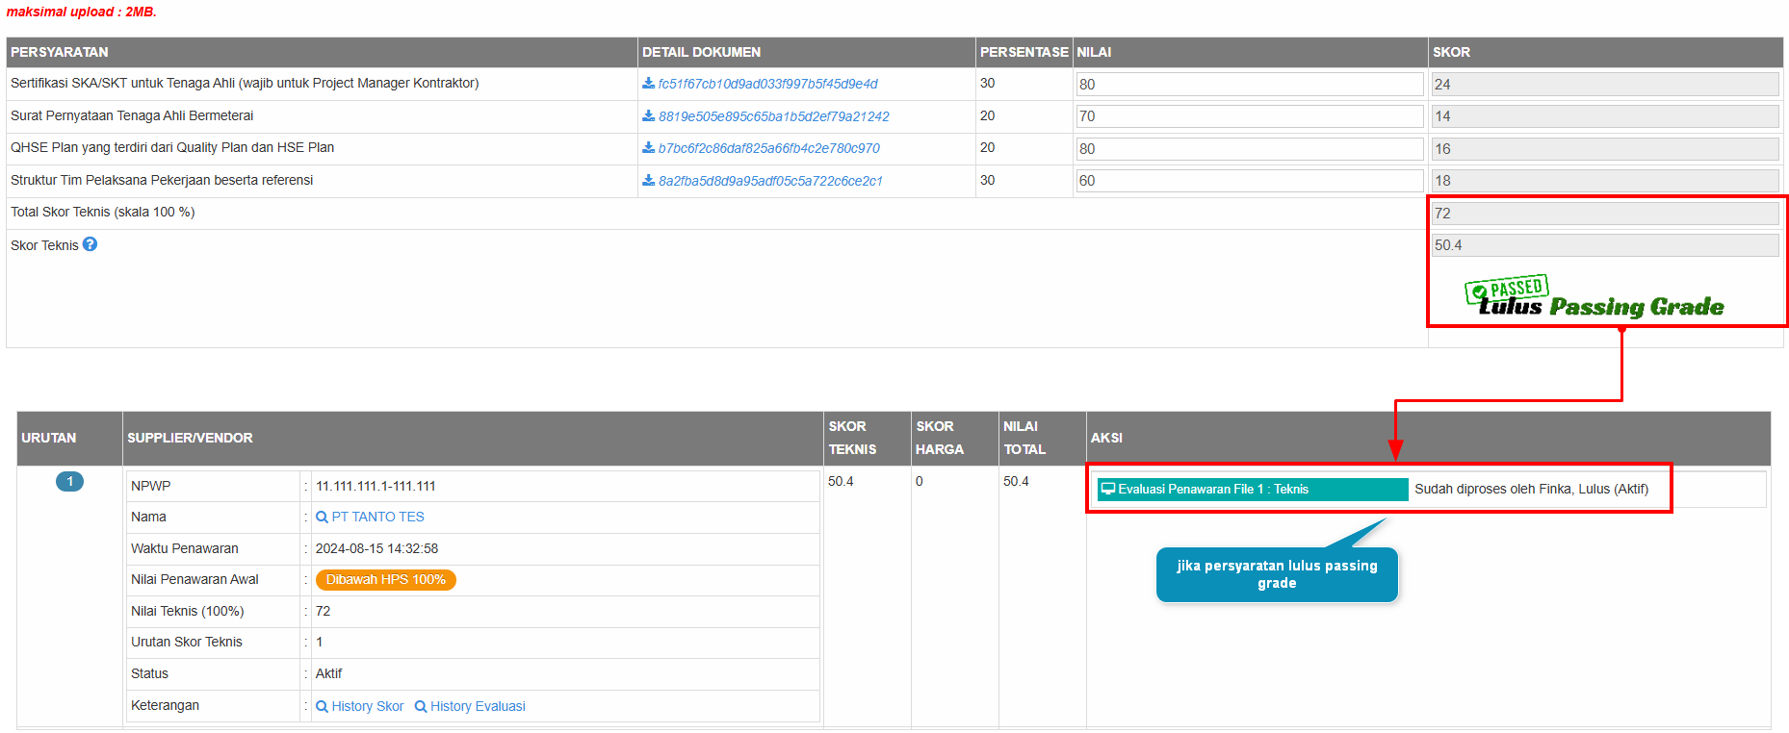The height and width of the screenshot is (733, 1789).
Task: Click Total Skor Teknis field showing 72
Action: point(1604,214)
